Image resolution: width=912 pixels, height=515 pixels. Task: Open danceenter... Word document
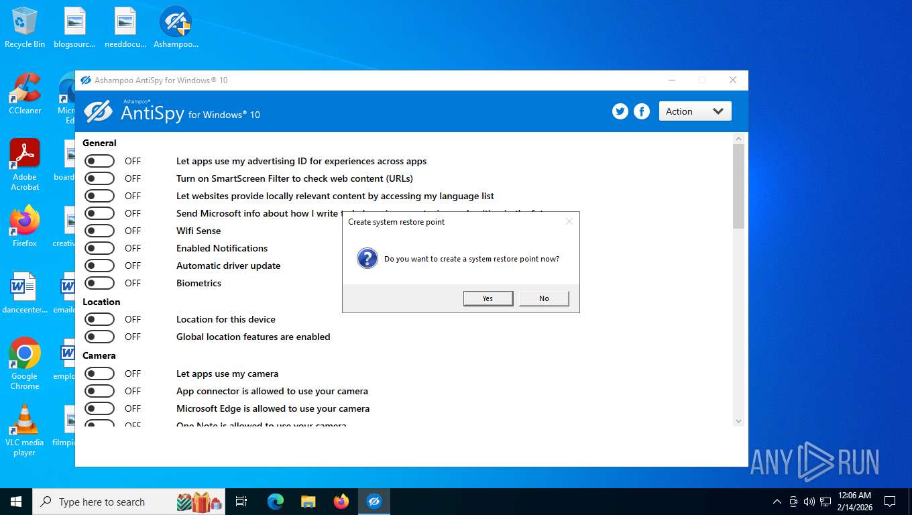pyautogui.click(x=25, y=293)
